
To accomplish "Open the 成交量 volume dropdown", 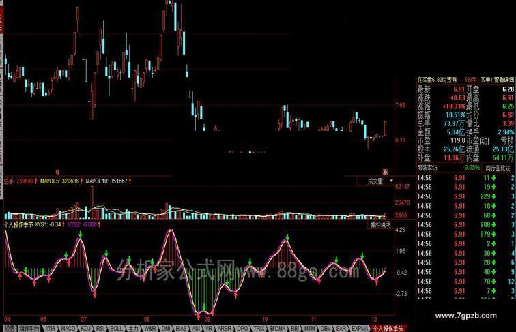I will pos(375,181).
